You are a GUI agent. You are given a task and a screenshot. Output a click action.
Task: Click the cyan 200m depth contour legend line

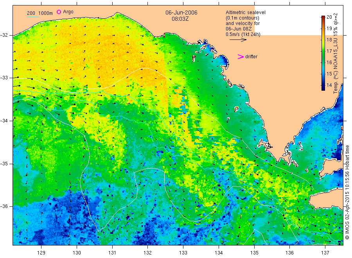33,17
